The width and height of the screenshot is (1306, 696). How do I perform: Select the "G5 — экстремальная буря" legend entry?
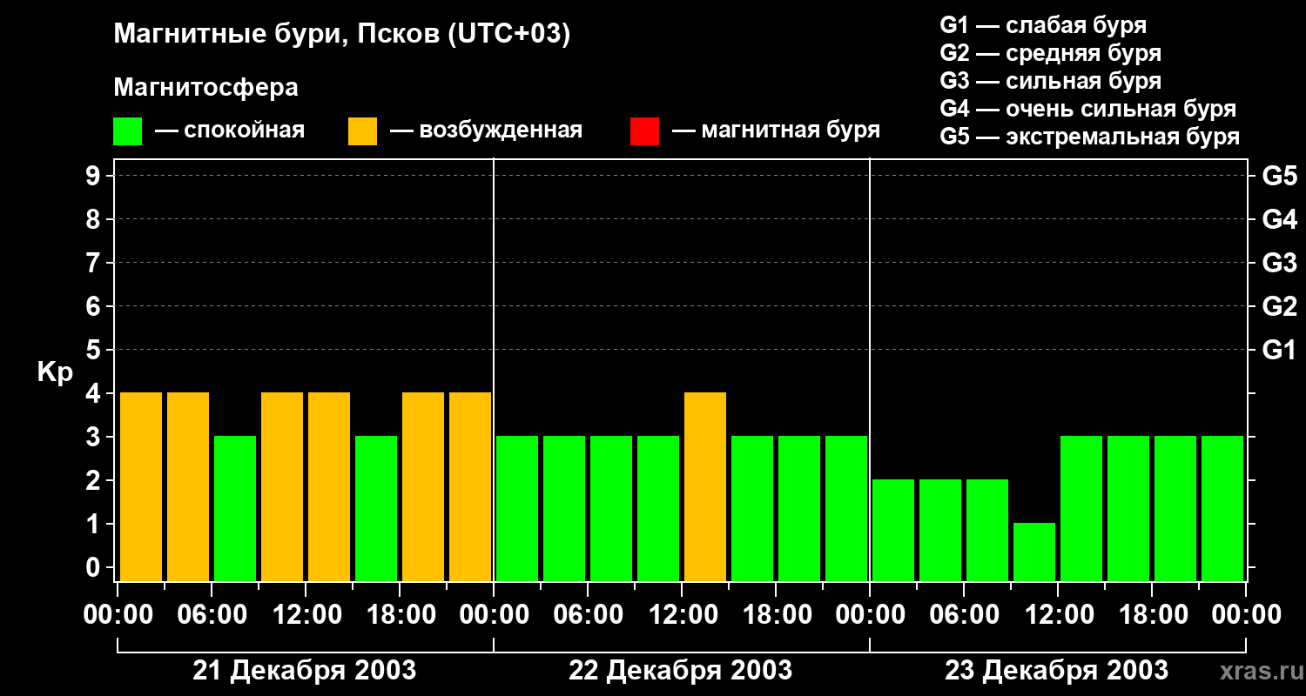[x=1089, y=137]
